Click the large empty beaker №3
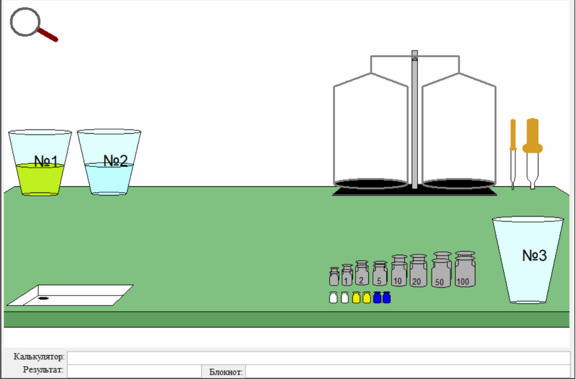Viewport: 576px width, 379px height. (x=528, y=260)
